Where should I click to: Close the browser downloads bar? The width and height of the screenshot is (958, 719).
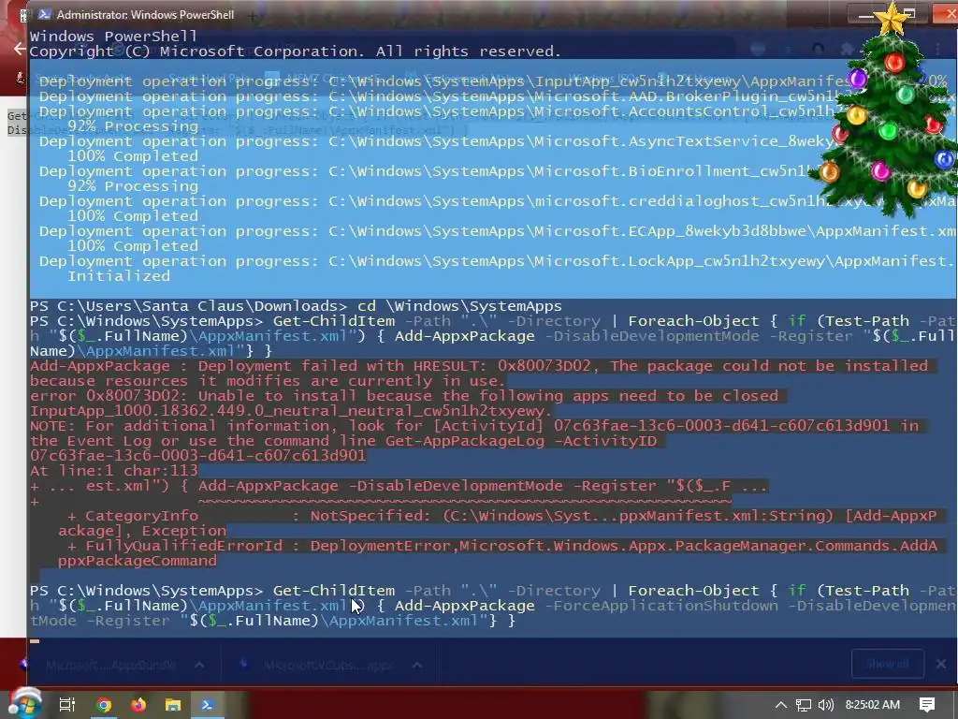(x=941, y=664)
